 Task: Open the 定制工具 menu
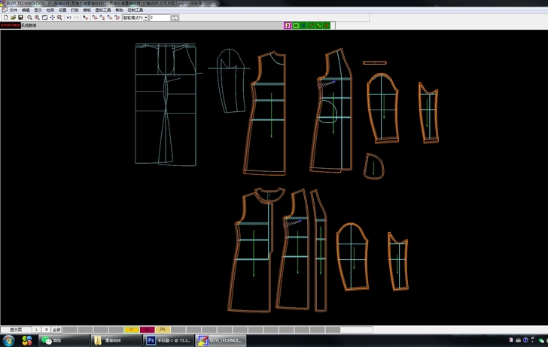(x=135, y=10)
